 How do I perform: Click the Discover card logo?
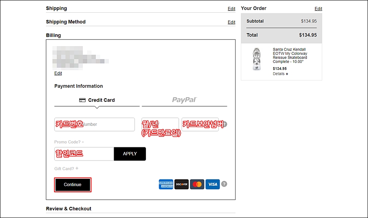click(x=182, y=184)
